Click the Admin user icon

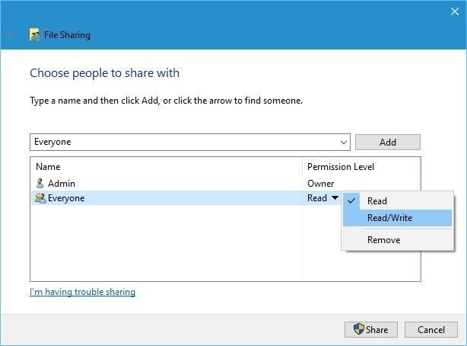point(40,183)
